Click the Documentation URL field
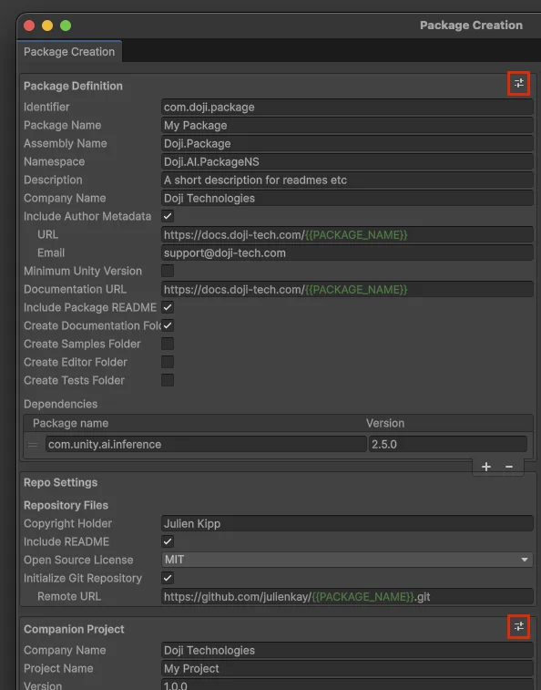 [x=347, y=289]
